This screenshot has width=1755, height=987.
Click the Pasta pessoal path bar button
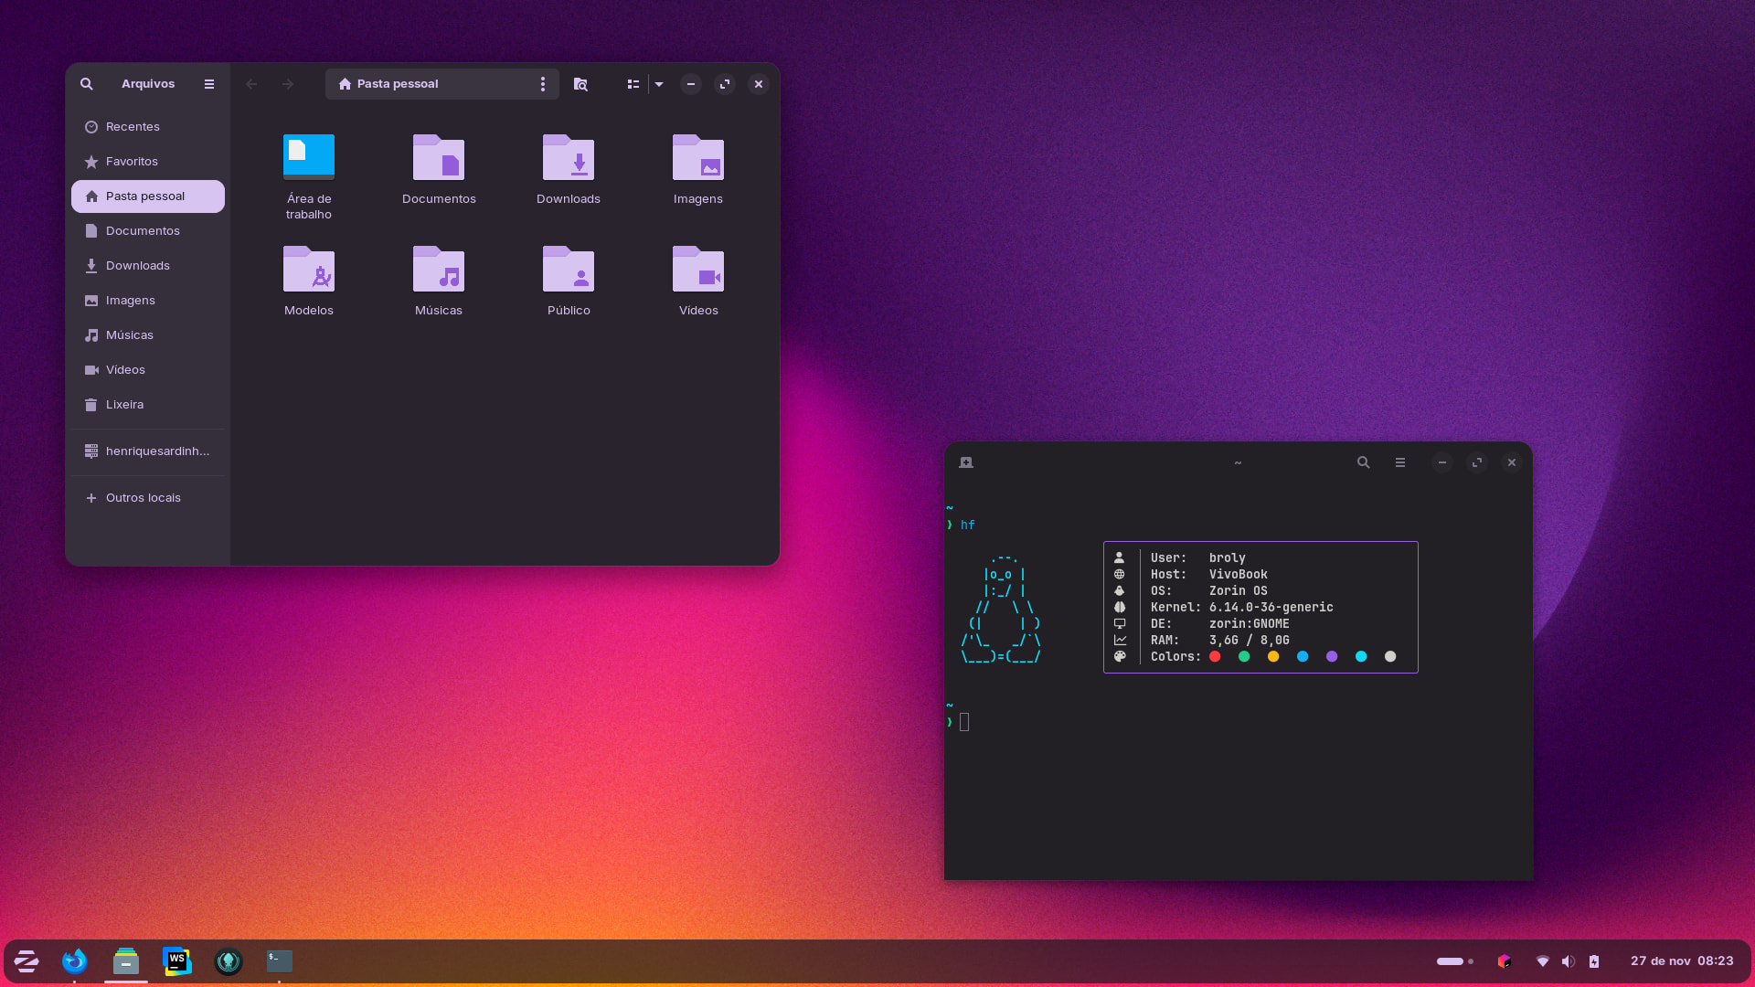[x=398, y=84]
